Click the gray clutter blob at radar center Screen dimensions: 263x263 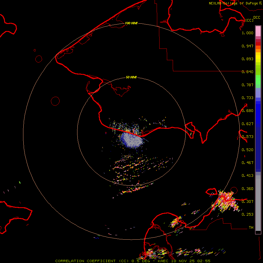[x=132, y=141]
